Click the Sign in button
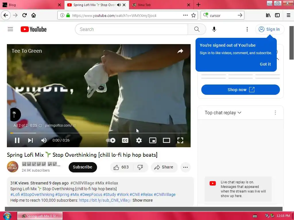The height and width of the screenshot is (220, 294). coord(270,29)
